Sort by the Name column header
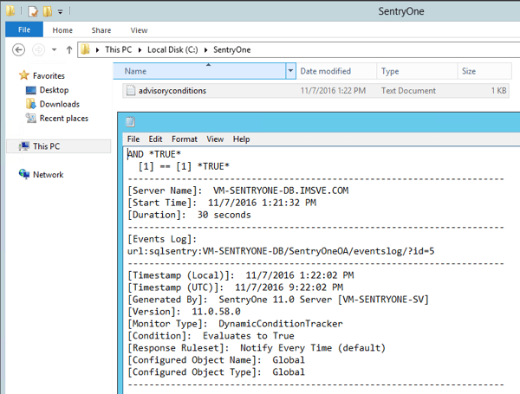520x394 pixels. click(x=199, y=71)
